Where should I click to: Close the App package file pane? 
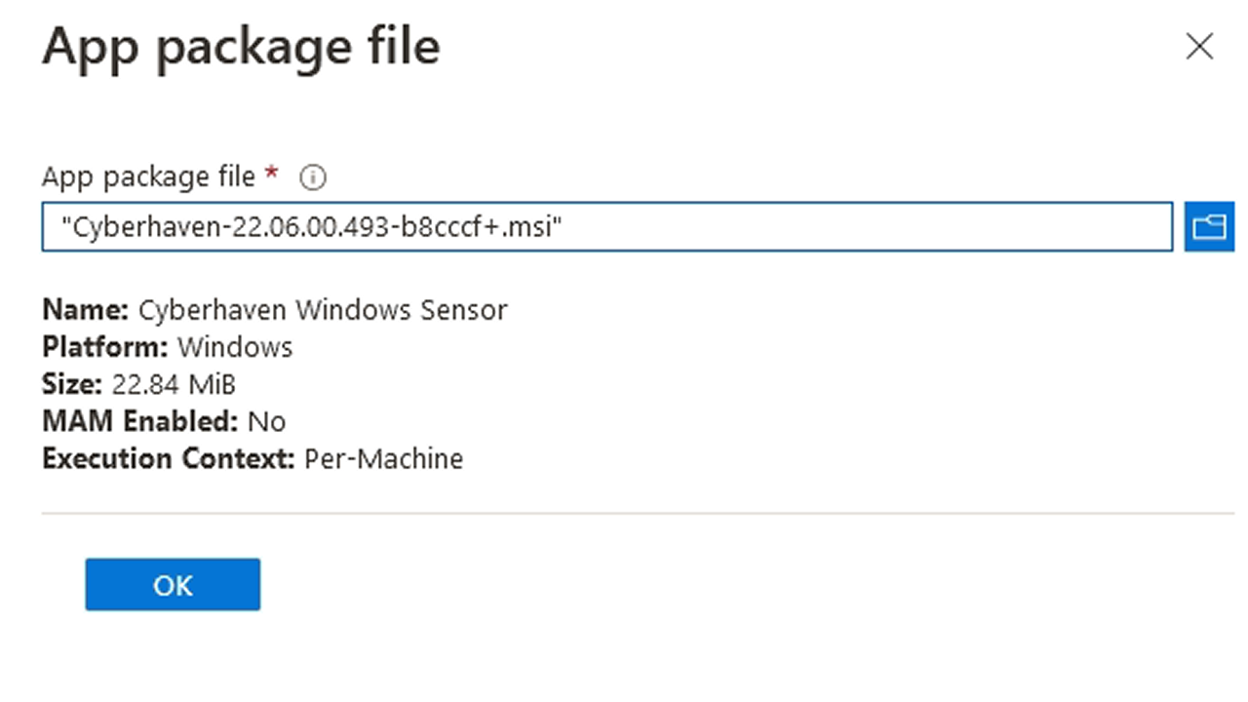coord(1199,46)
